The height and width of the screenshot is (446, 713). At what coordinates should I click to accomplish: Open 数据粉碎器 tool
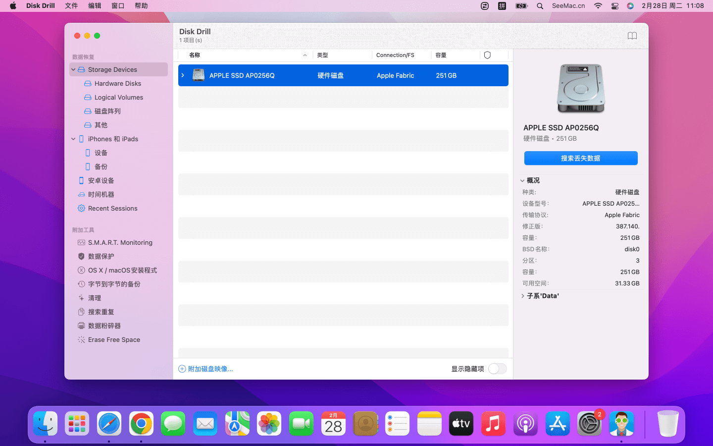tap(104, 326)
